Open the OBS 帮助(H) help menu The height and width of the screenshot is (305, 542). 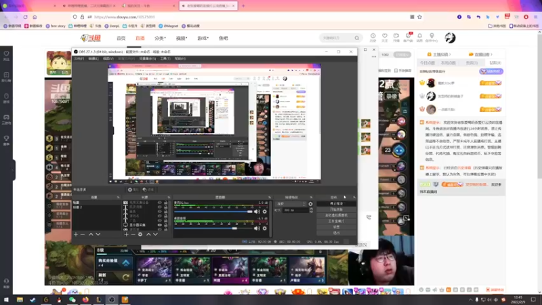coord(180,59)
